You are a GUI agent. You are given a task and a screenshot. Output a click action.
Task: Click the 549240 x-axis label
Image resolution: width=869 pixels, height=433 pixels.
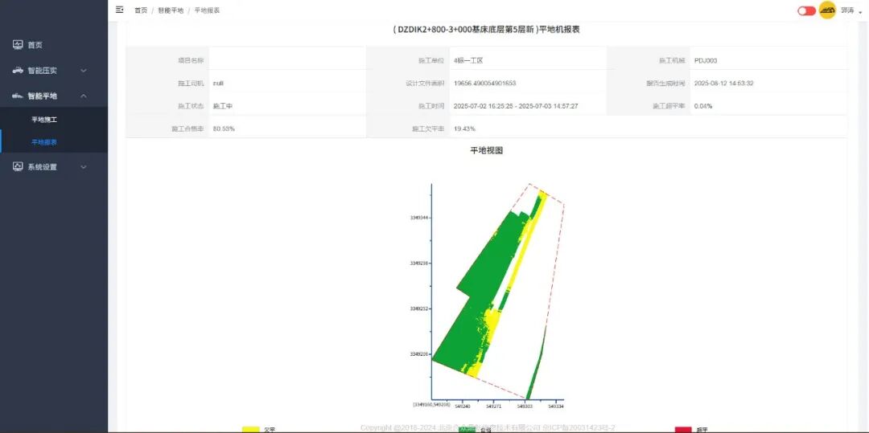pos(462,406)
